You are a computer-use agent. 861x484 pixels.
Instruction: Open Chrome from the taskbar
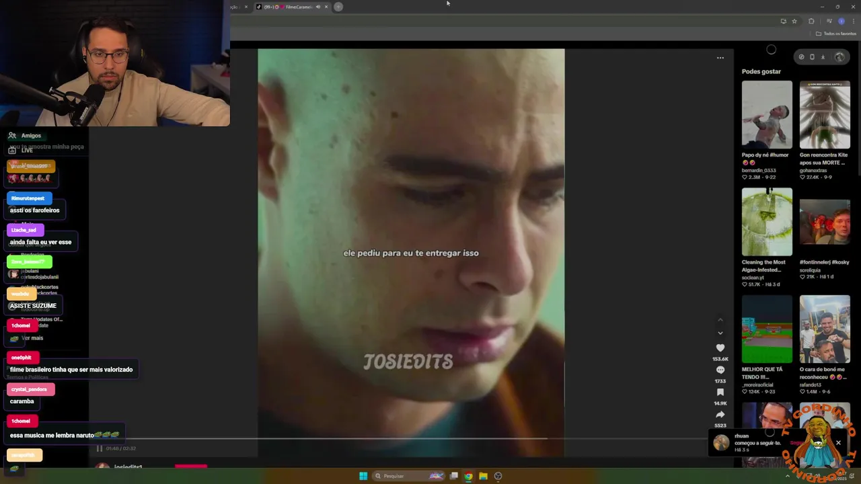468,476
